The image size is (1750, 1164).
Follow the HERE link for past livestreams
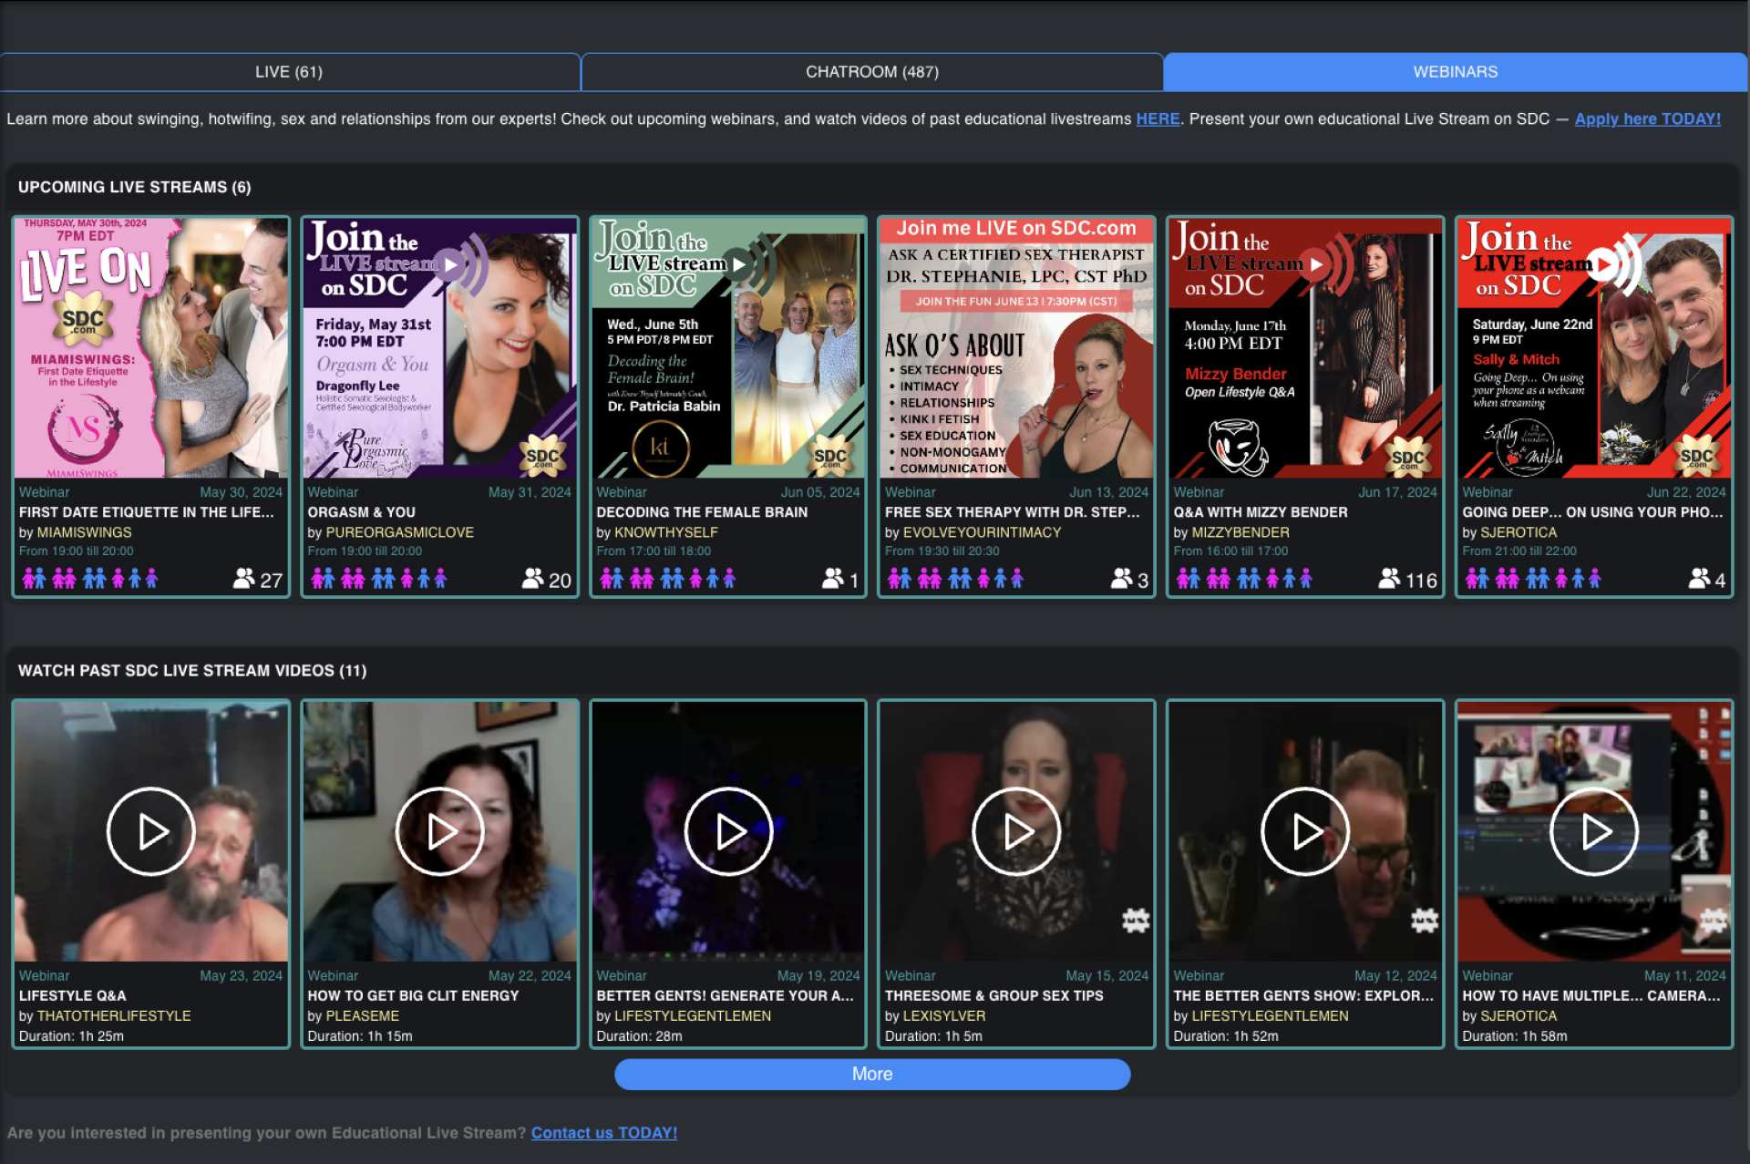pos(1158,119)
